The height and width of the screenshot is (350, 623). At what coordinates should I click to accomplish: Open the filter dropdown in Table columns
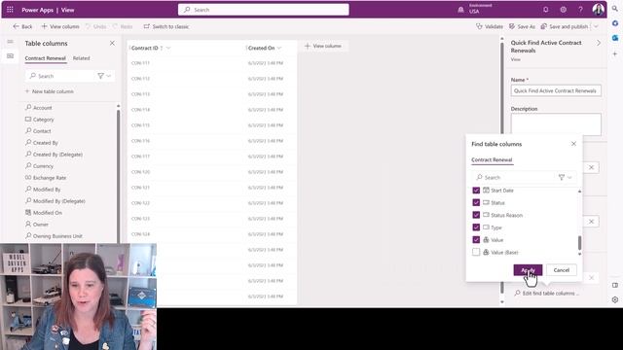pyautogui.click(x=104, y=76)
